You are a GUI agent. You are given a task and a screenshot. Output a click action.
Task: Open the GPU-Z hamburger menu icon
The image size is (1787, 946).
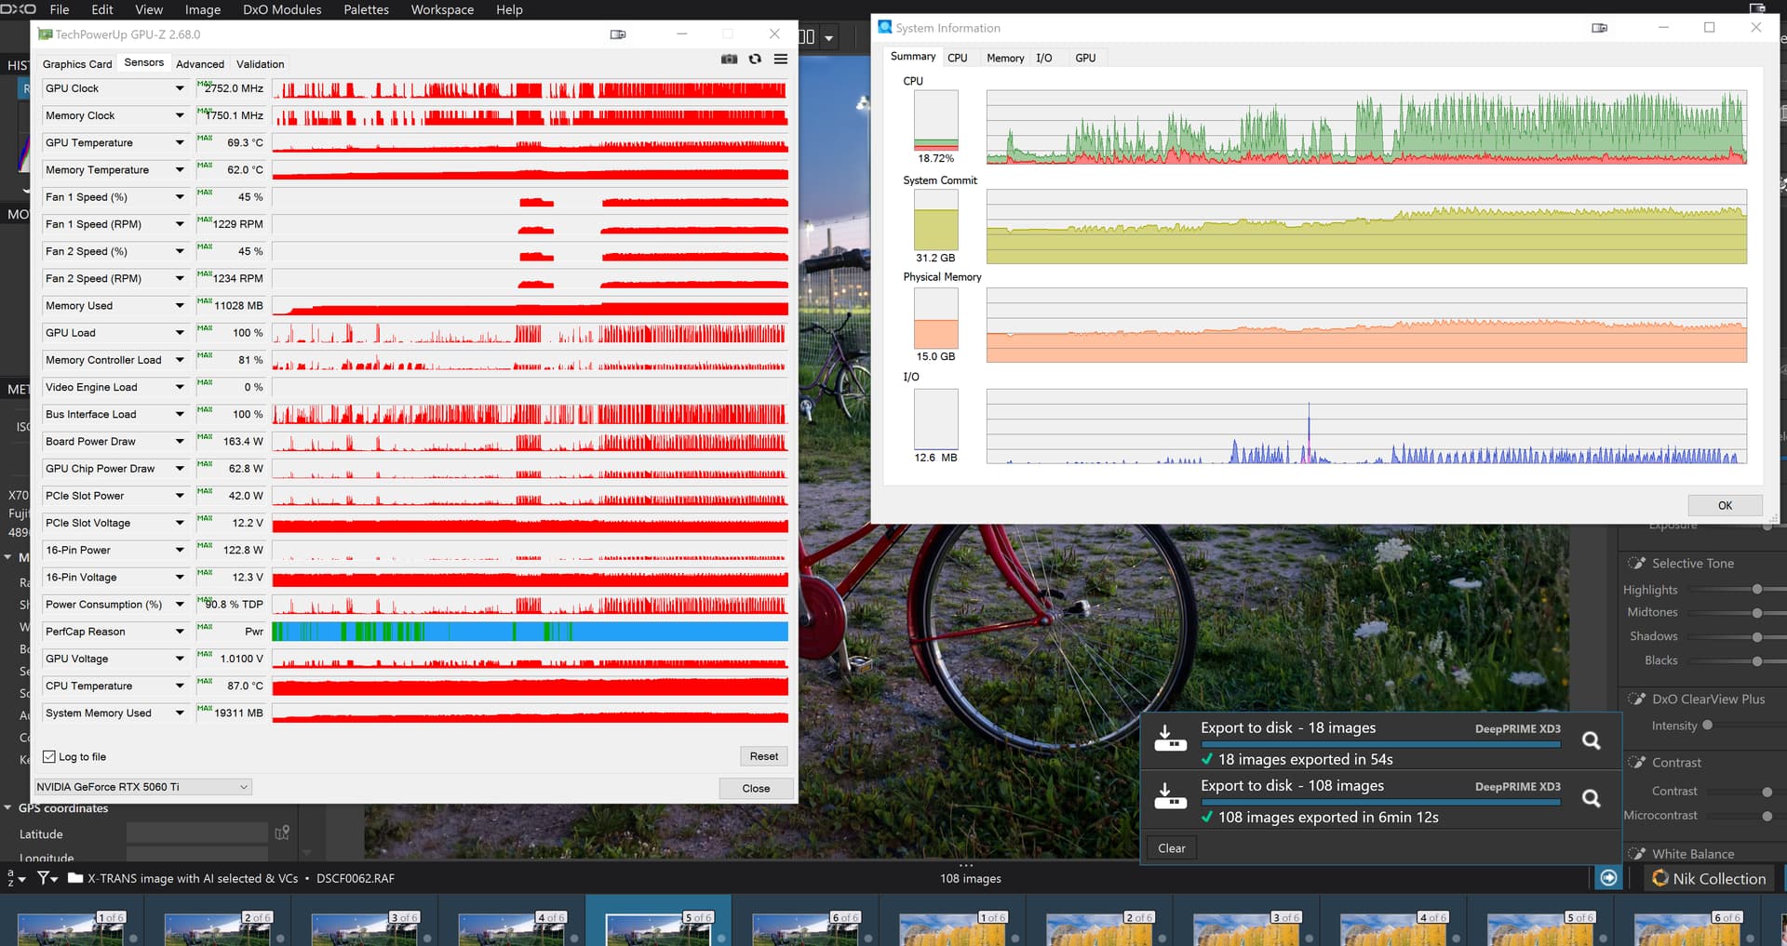click(x=781, y=59)
